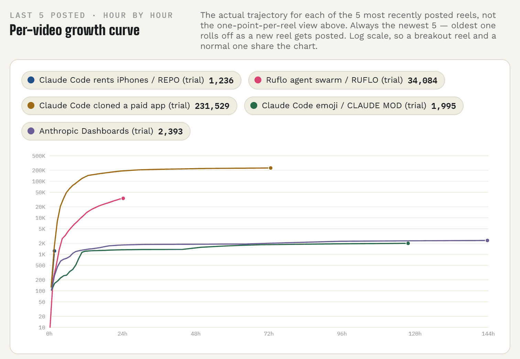Click the pink Ruflo agent swarm legend dot
Screen dimensions: 520x359
pos(258,80)
